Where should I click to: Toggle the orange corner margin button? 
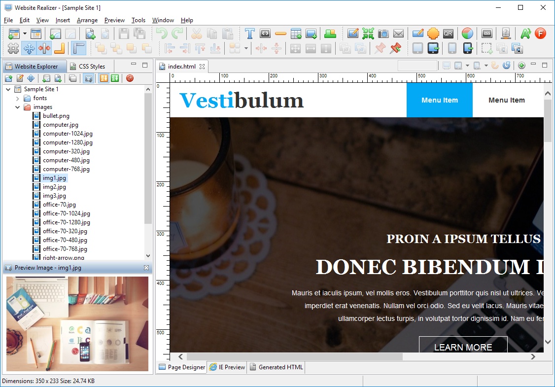coord(60,48)
